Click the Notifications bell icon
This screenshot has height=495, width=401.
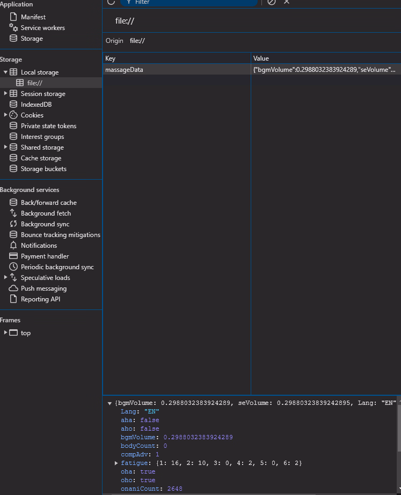pos(13,245)
